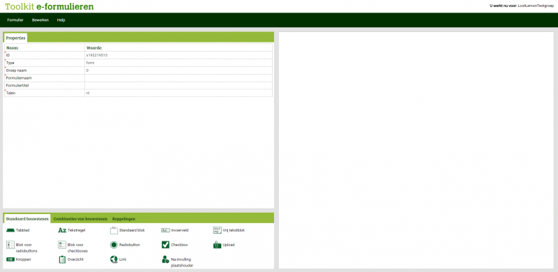
Task: Click the Link globe icon
Action: (x=114, y=259)
